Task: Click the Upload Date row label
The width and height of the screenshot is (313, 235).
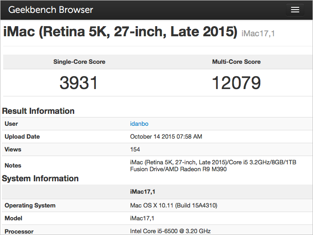Action: tap(22, 137)
